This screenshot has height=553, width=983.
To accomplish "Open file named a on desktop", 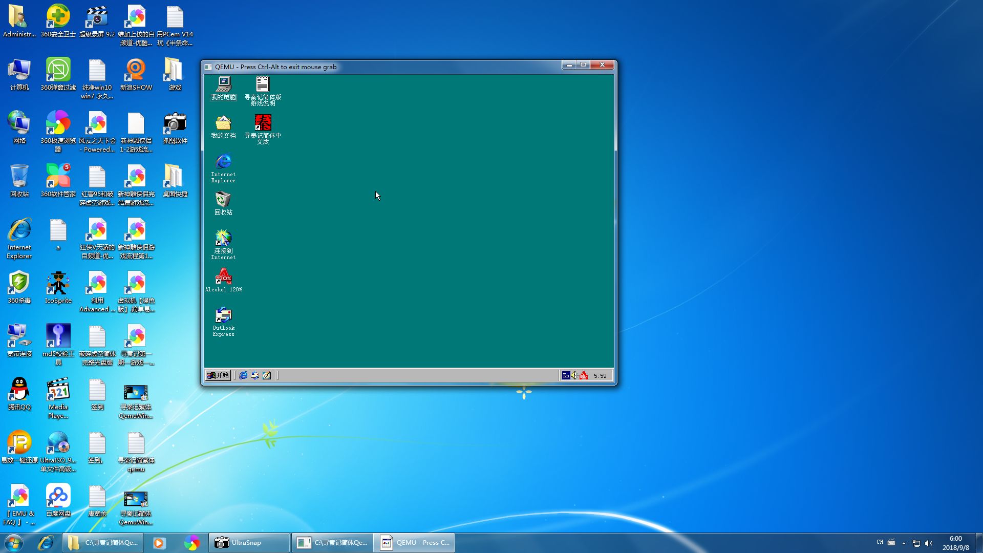I will coord(58,235).
